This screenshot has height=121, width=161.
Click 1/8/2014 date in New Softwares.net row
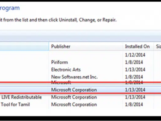coord(134,77)
